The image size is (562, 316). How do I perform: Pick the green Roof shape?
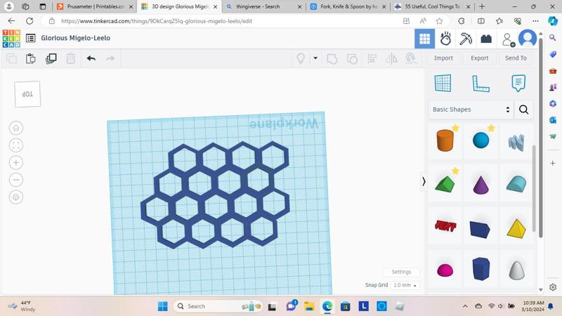pyautogui.click(x=445, y=185)
